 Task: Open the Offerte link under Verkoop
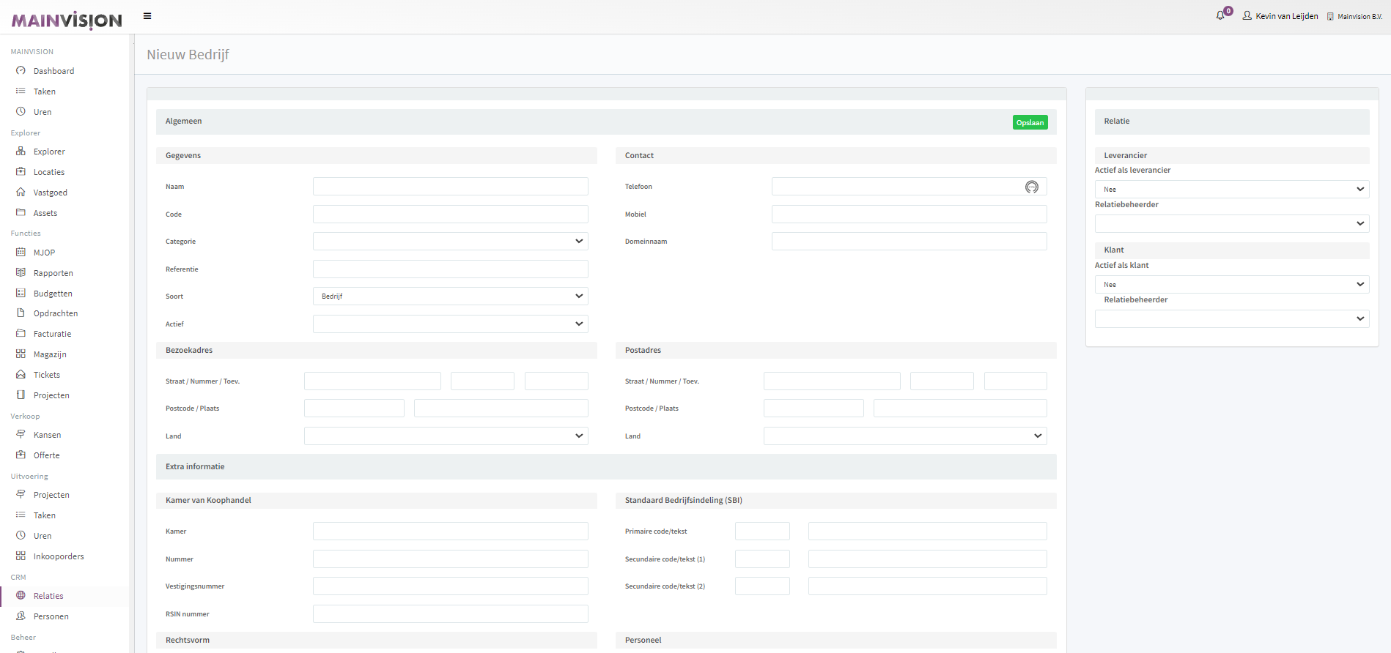47,455
